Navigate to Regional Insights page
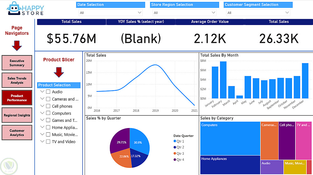The height and width of the screenshot is (175, 313). tap(17, 115)
